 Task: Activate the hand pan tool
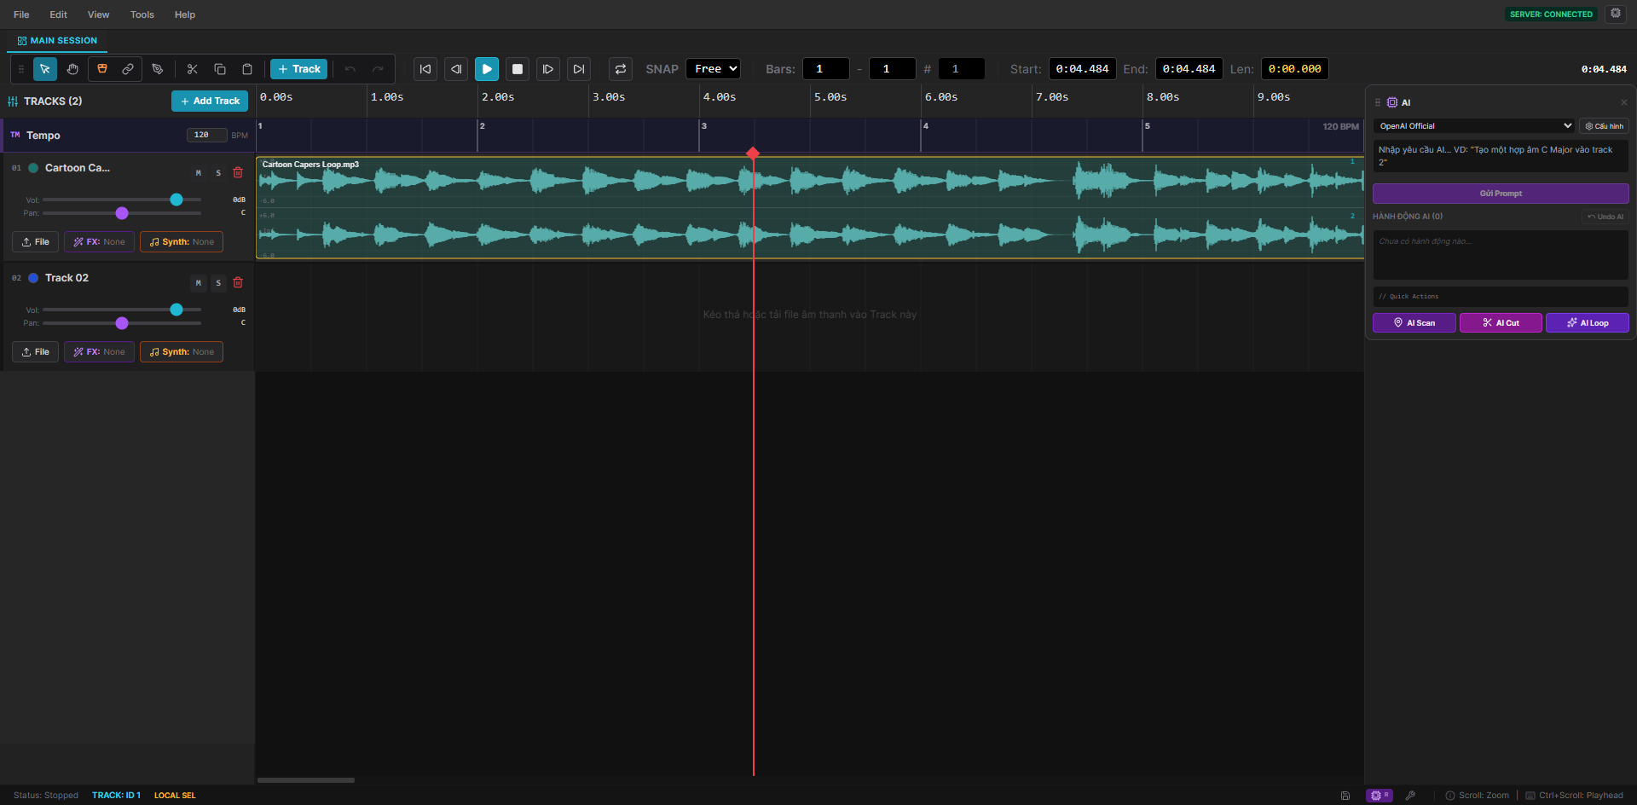[x=72, y=69]
